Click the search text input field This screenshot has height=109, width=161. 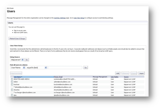pyautogui.click(x=65, y=67)
